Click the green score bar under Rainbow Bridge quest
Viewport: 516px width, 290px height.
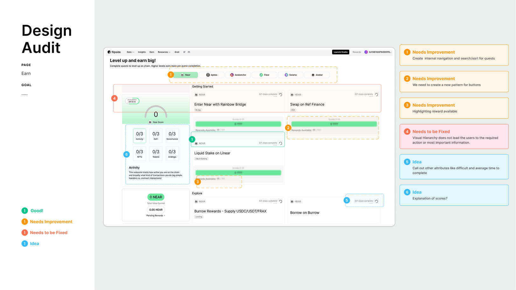238,124
